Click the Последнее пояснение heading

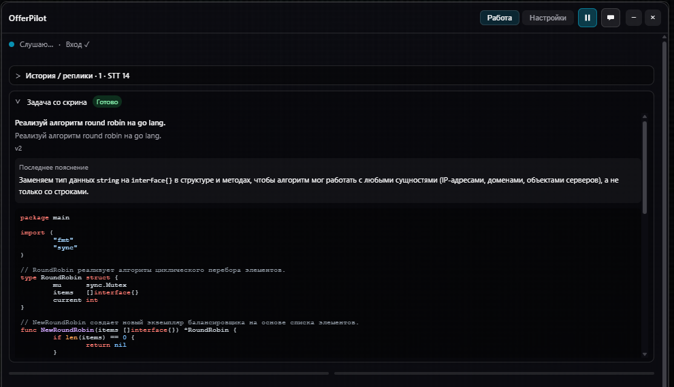click(x=54, y=168)
